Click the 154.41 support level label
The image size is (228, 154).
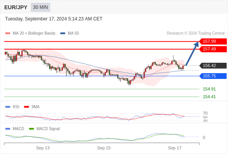point(209,97)
